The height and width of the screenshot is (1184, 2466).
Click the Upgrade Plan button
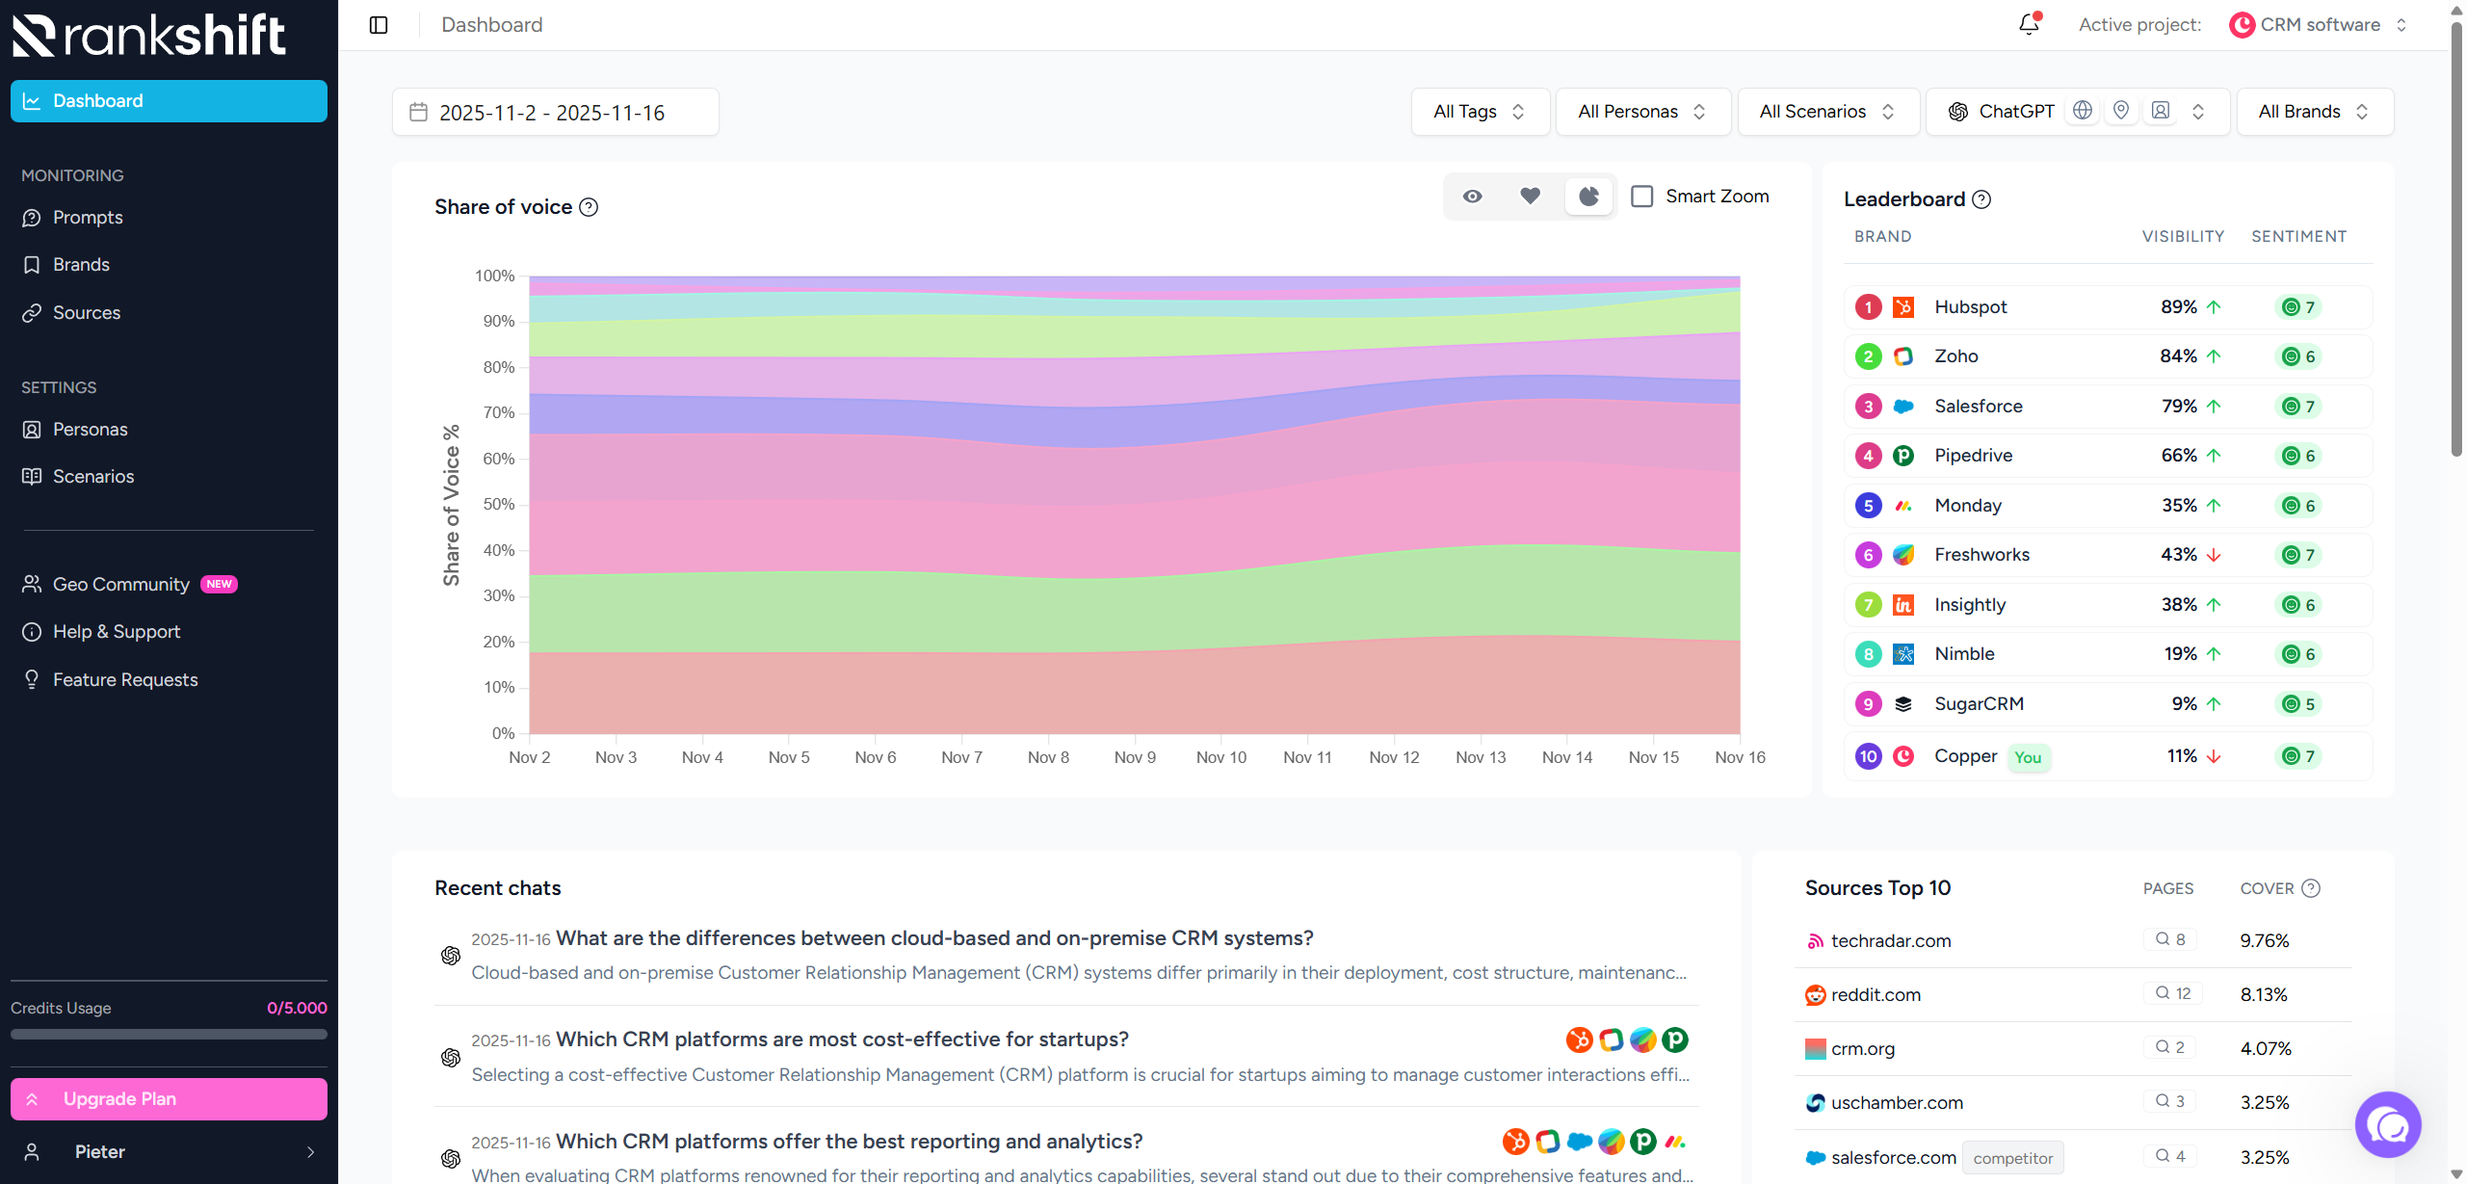pyautogui.click(x=168, y=1098)
